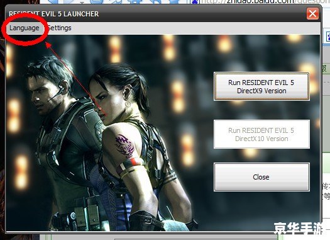330x240 pixels.
Task: Click the red annotation arrow line
Action: point(73,76)
